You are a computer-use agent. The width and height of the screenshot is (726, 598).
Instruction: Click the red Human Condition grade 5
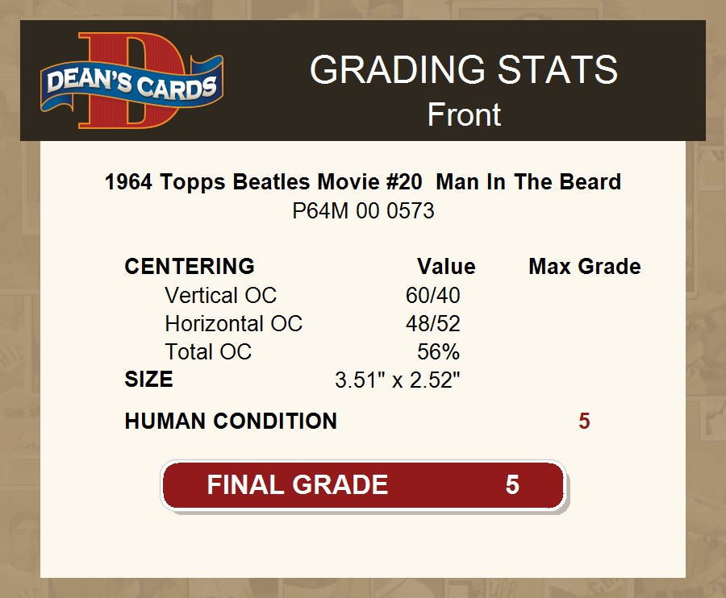[x=584, y=421]
